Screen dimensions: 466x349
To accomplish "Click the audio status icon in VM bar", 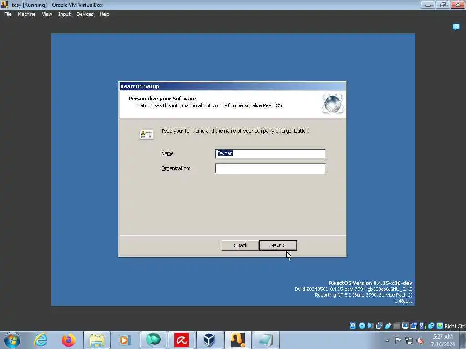I will pyautogui.click(x=370, y=325).
